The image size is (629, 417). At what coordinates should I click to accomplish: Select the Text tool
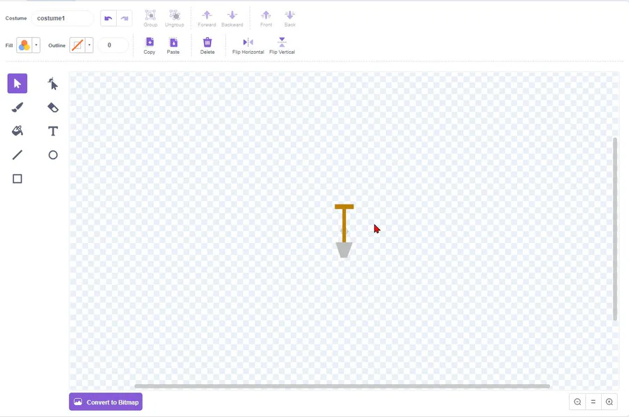coord(52,131)
